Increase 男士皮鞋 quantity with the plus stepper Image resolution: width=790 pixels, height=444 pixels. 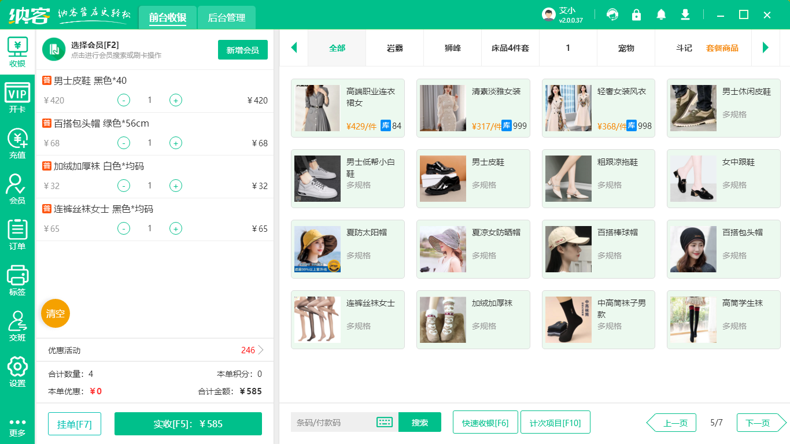pyautogui.click(x=175, y=100)
